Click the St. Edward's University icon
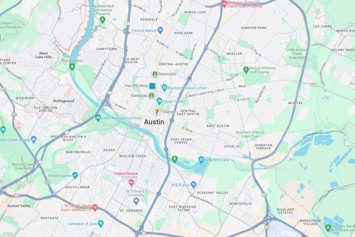355x237 pixels. tap(136, 201)
